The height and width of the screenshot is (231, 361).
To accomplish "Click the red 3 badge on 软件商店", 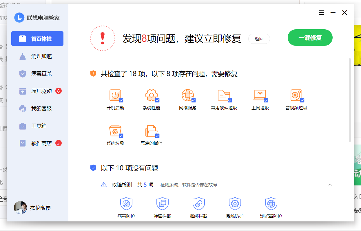I will click(58, 143).
